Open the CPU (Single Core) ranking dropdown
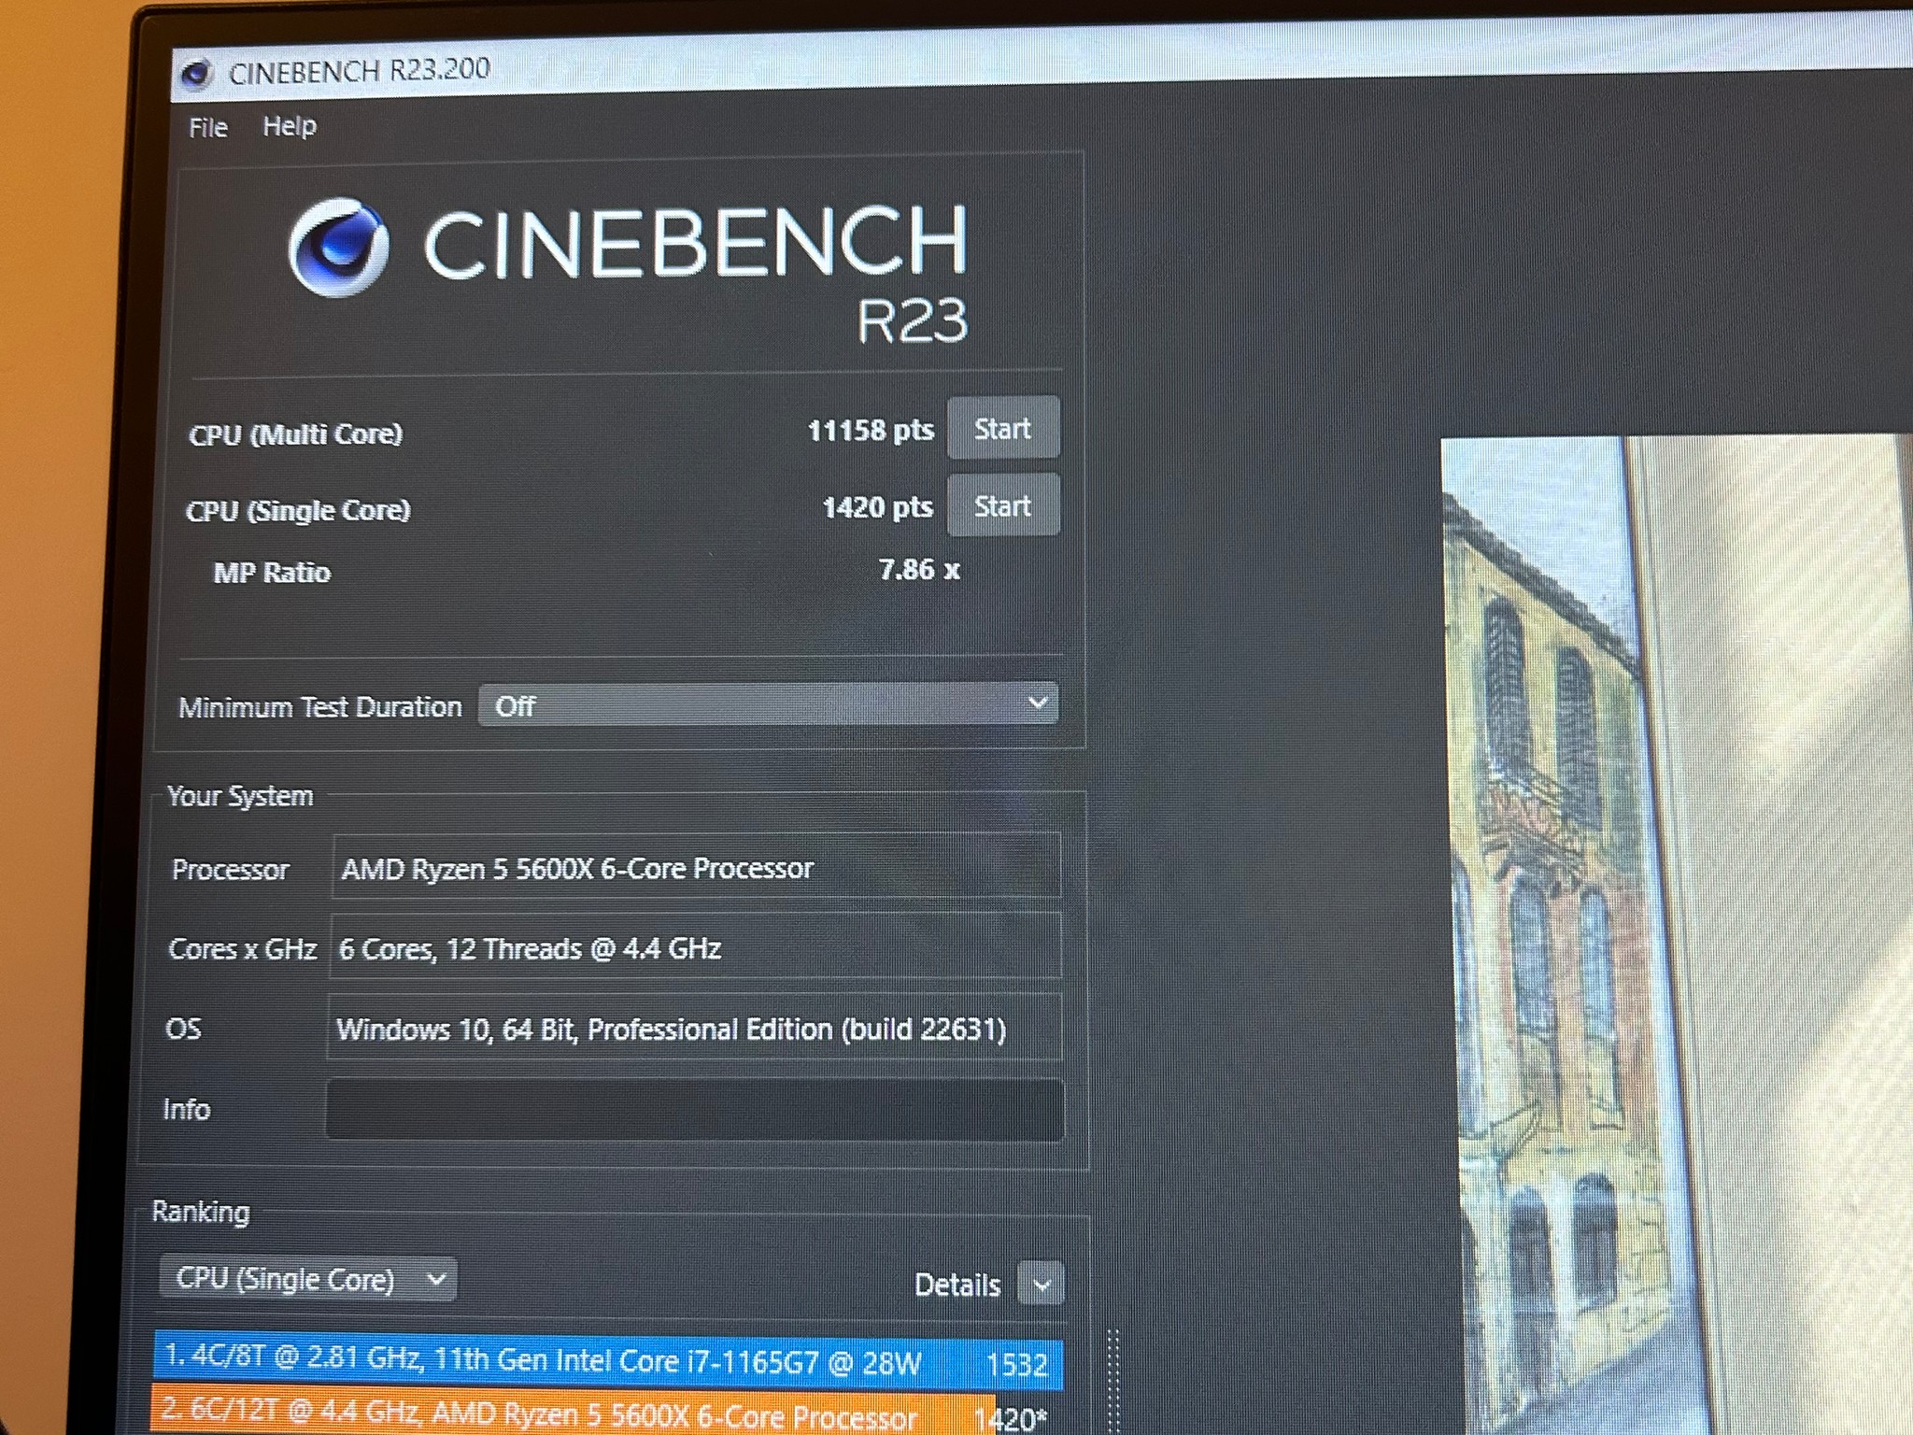This screenshot has height=1435, width=1913. click(307, 1278)
